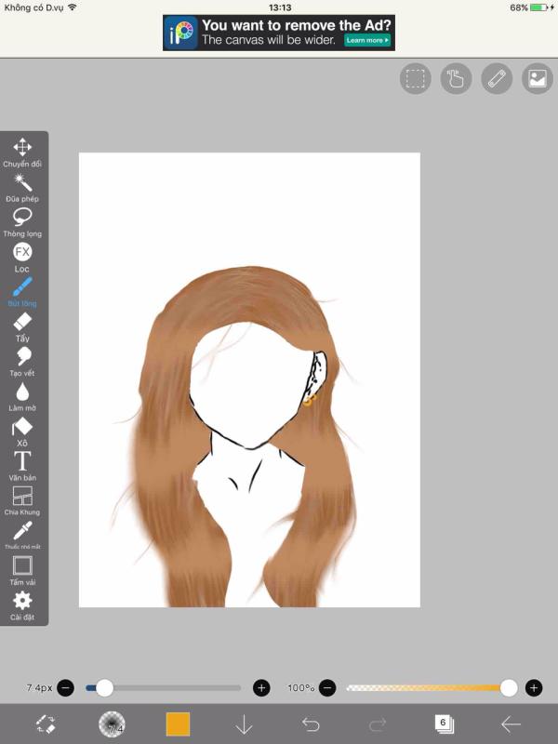The width and height of the screenshot is (558, 744).
Task: Select the Blur (Làm mờ) tool
Action: [22, 392]
